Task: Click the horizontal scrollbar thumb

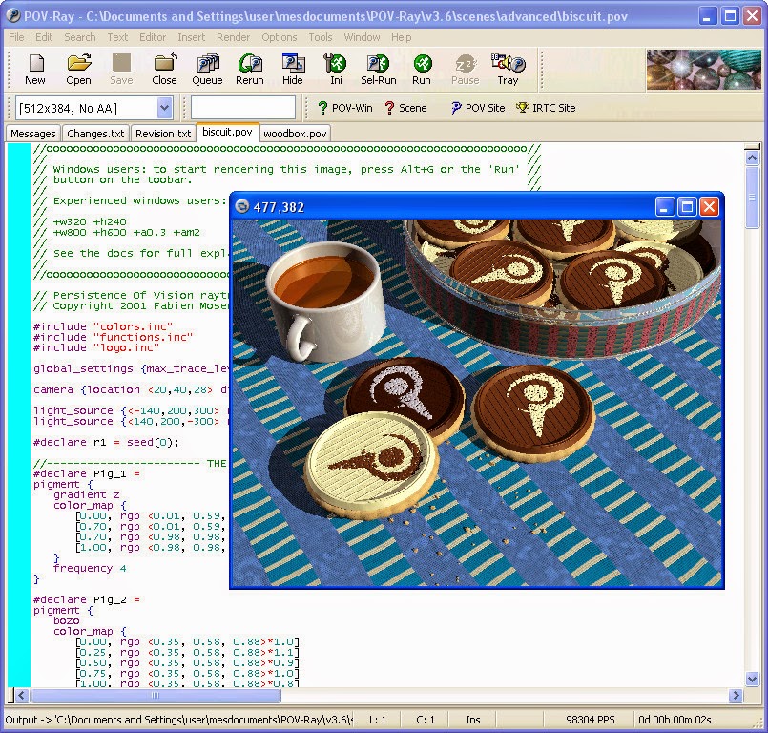Action: (x=156, y=695)
